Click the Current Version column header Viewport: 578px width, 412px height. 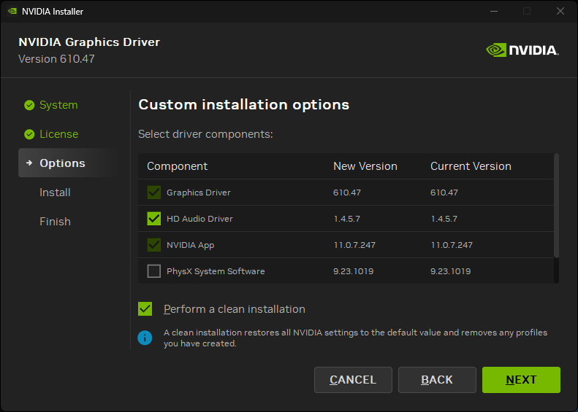(471, 166)
